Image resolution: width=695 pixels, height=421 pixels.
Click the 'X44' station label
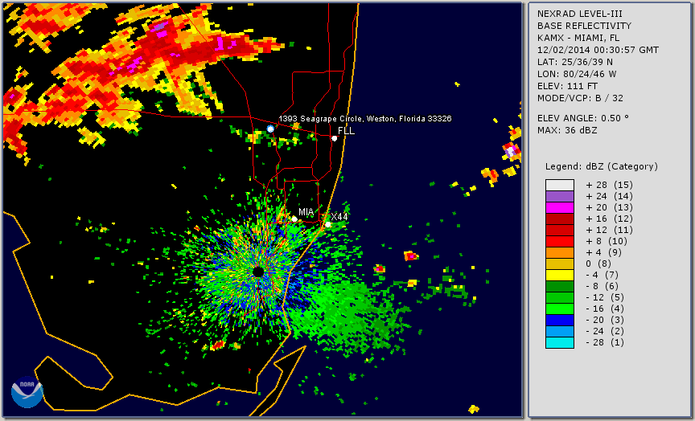coord(339,216)
